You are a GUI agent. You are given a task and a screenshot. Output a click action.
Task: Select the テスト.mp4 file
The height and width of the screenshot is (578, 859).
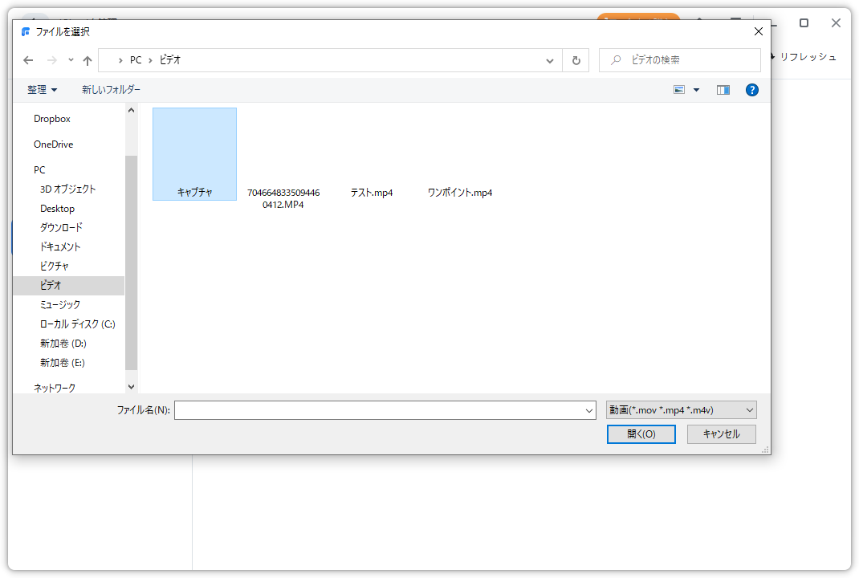coord(372,193)
